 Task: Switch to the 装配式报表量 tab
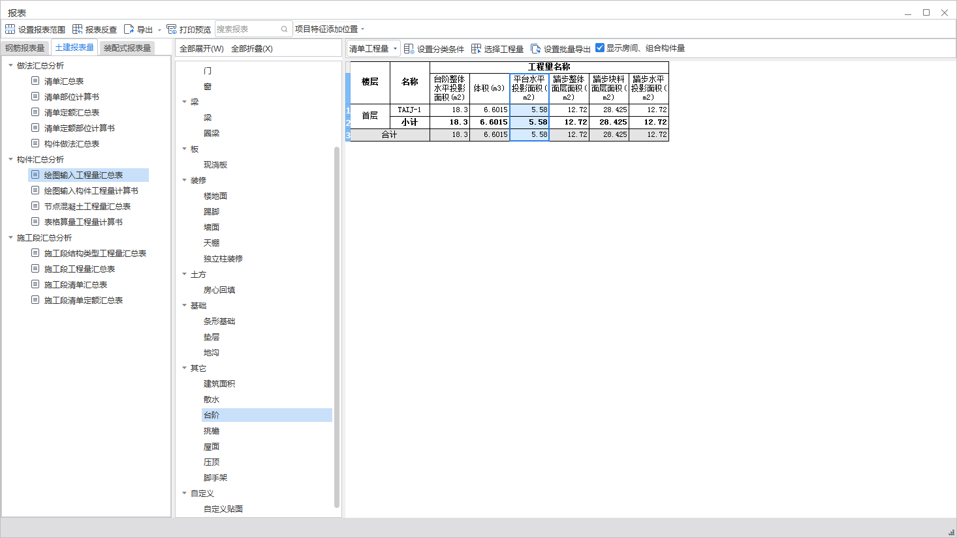click(x=127, y=48)
